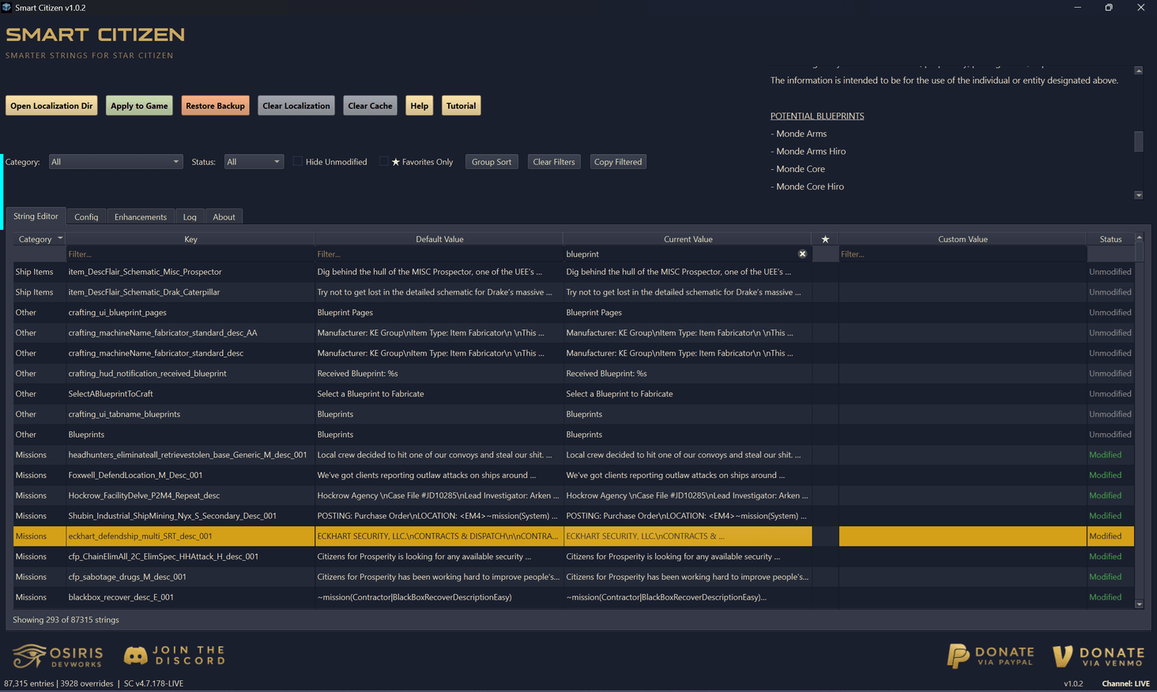Open the Category dropdown set to All
Image resolution: width=1157 pixels, height=692 pixels.
[115, 162]
